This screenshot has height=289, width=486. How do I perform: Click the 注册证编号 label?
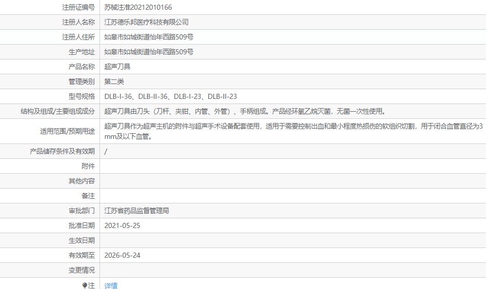point(78,8)
